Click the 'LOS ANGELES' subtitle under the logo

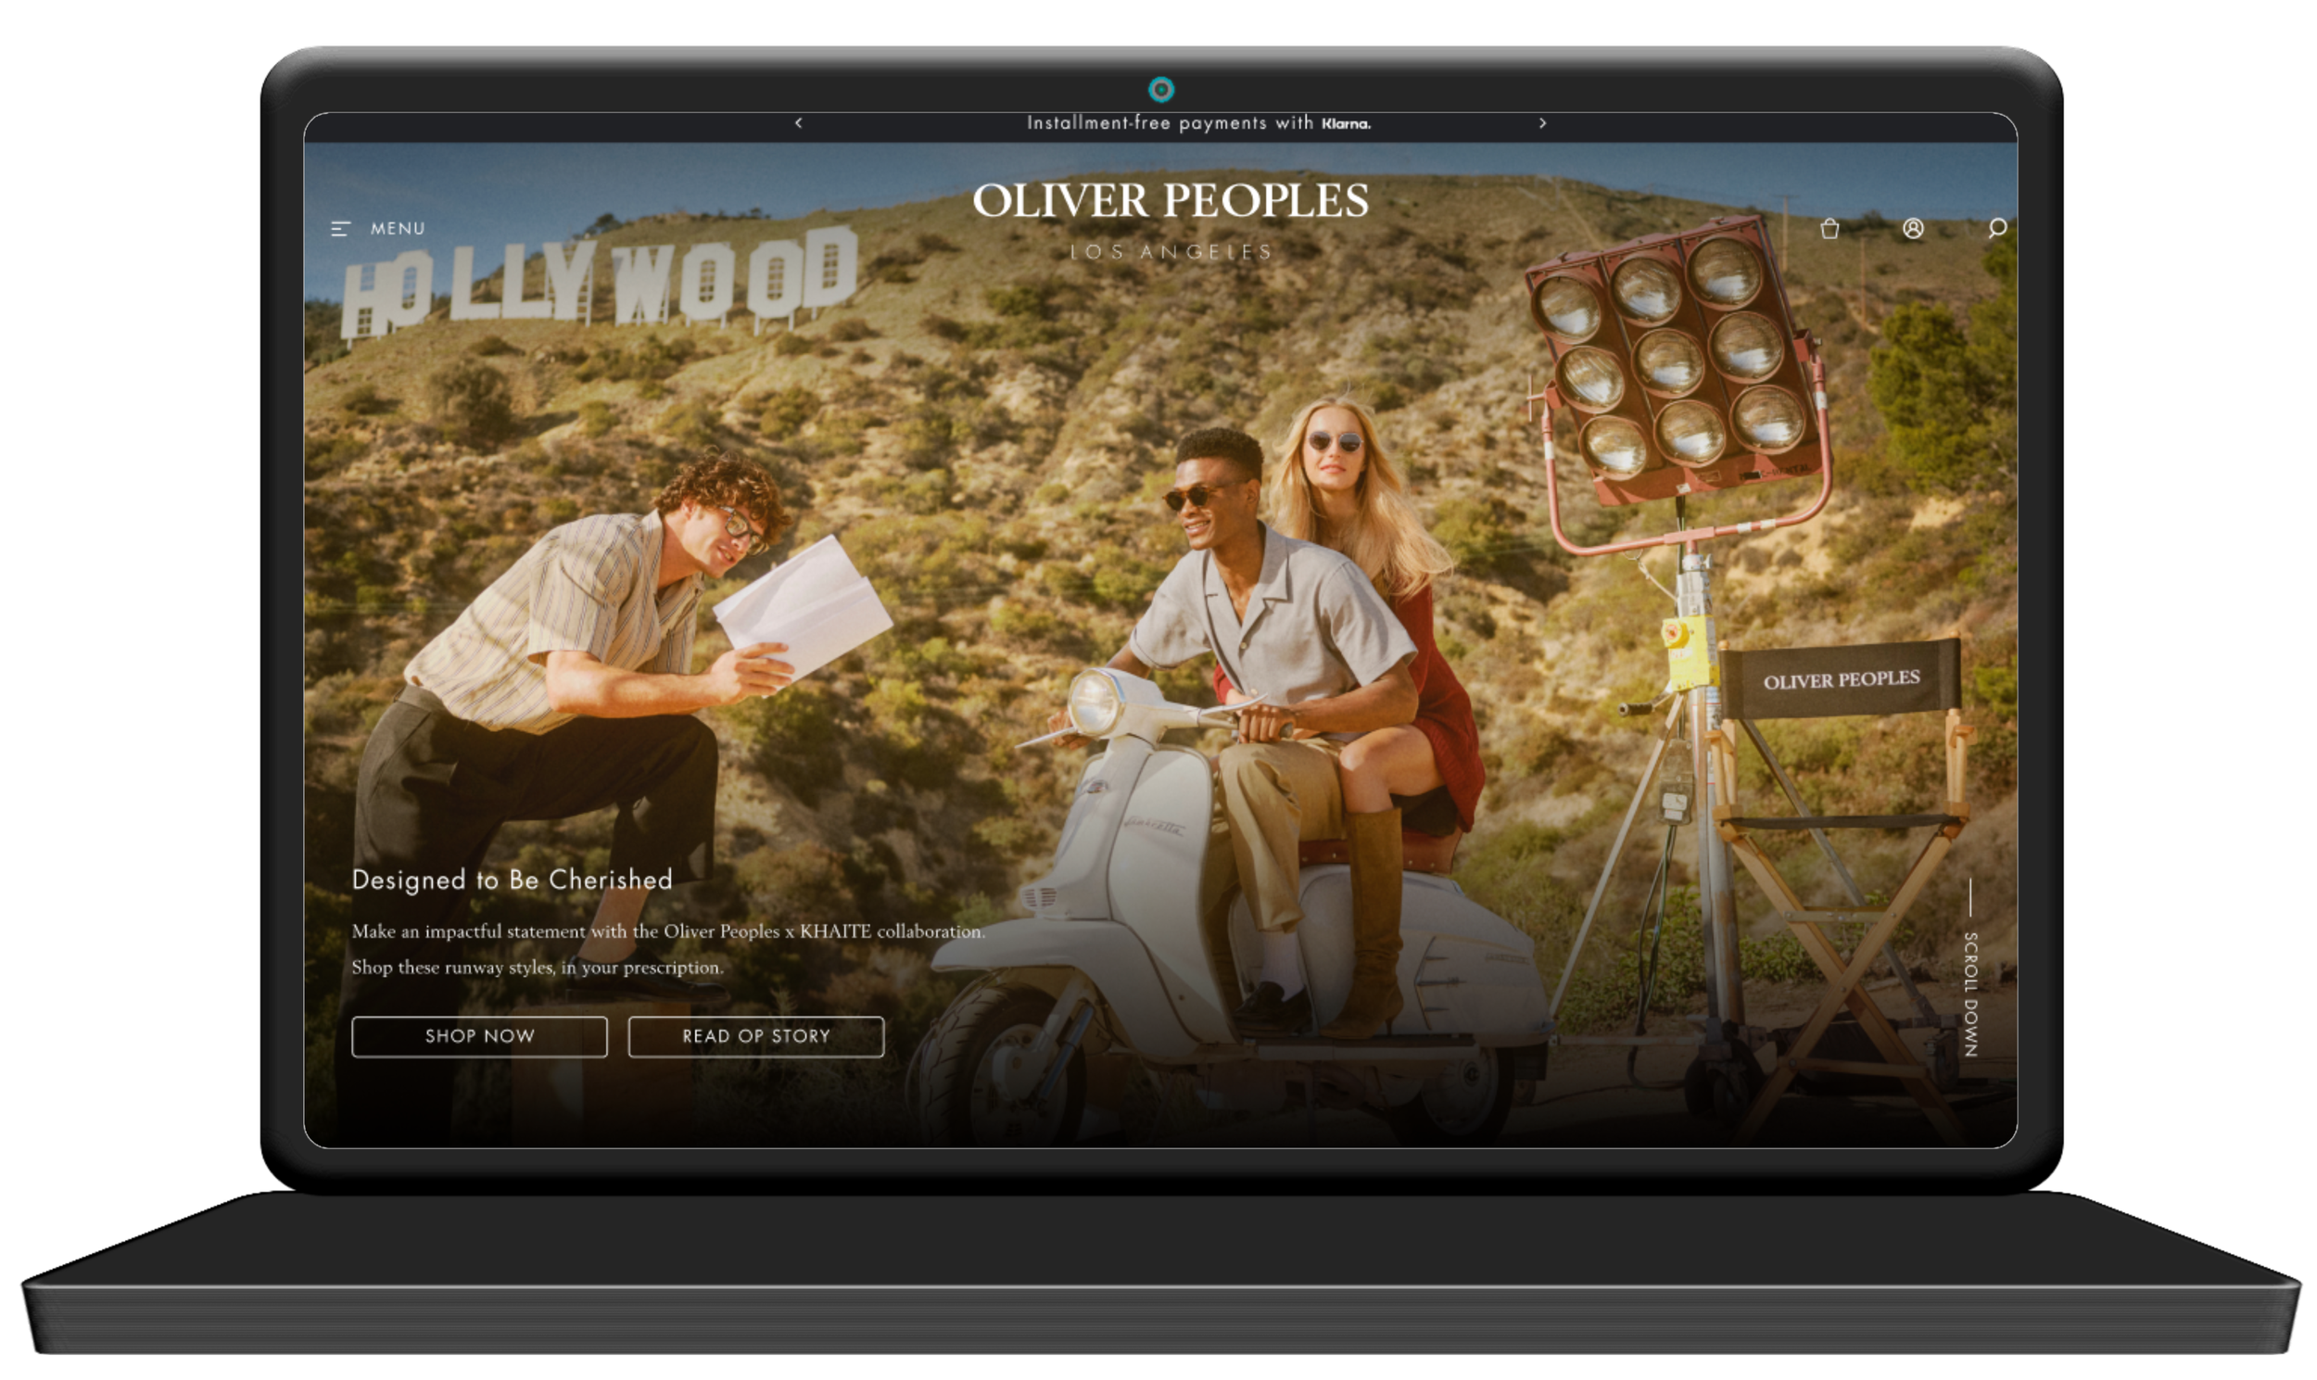coord(1171,252)
